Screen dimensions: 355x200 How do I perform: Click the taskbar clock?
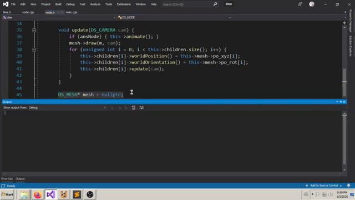[x=342, y=194]
